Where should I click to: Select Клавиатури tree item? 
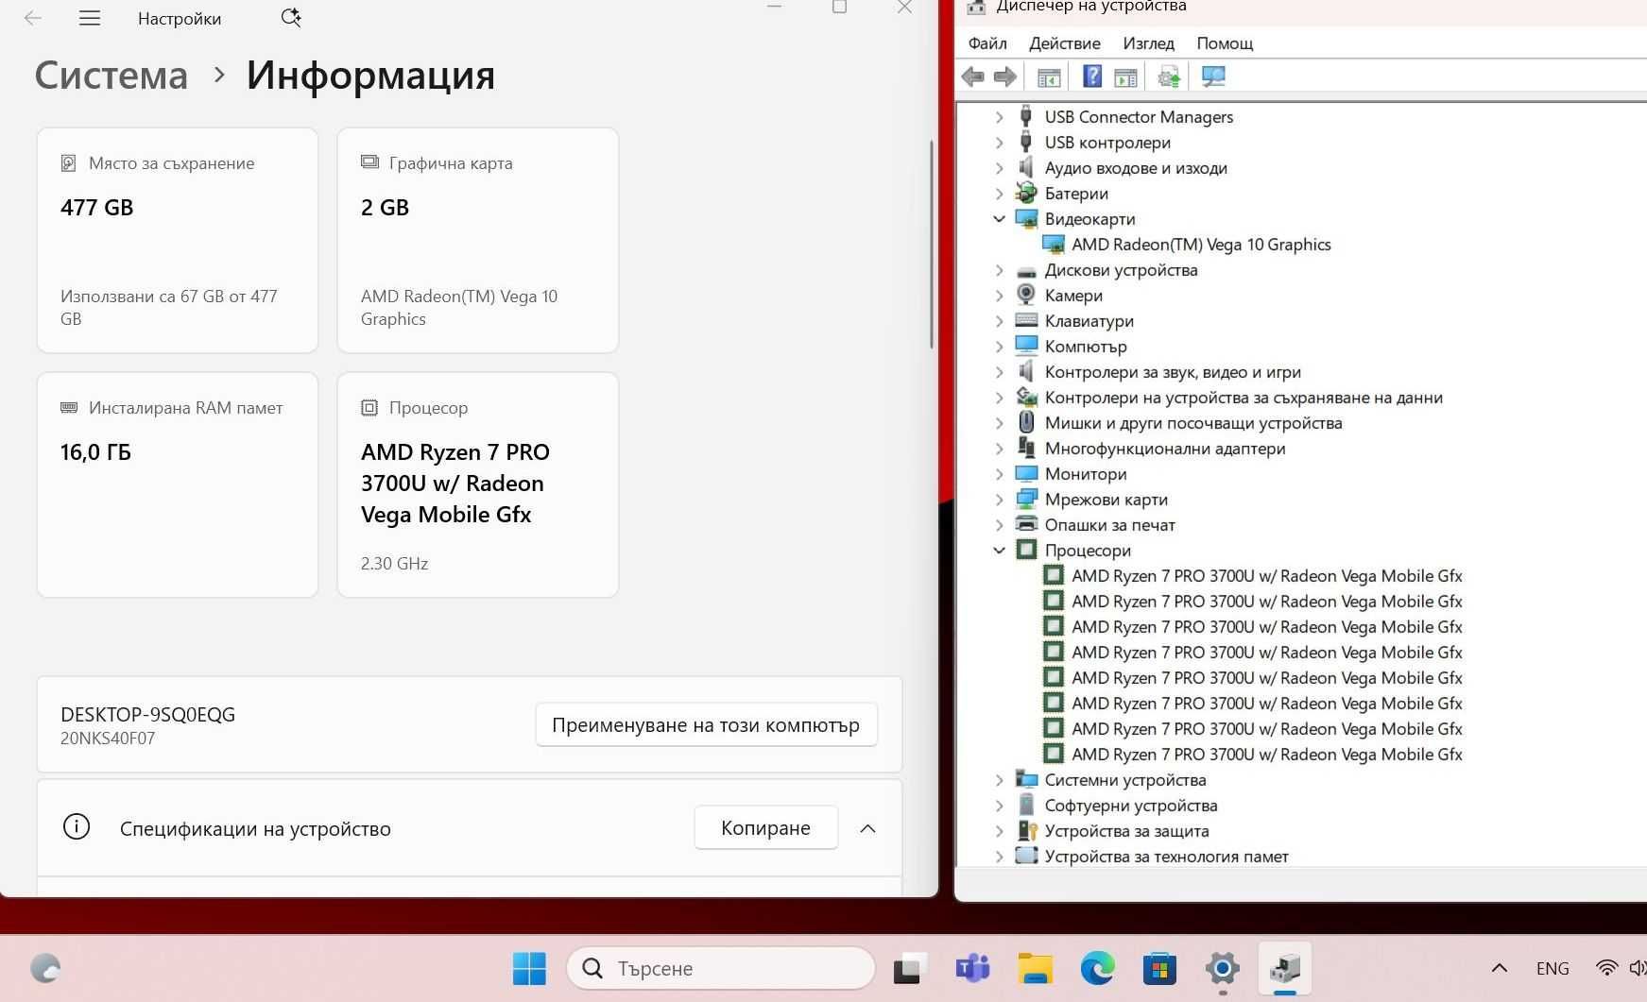pos(1089,321)
